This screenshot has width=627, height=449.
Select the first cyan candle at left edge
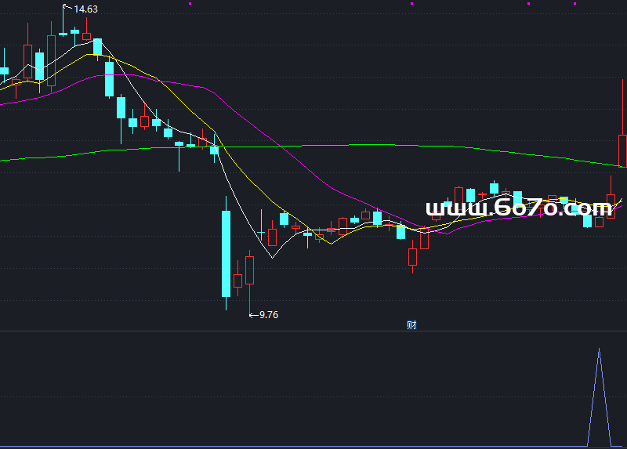(4, 71)
